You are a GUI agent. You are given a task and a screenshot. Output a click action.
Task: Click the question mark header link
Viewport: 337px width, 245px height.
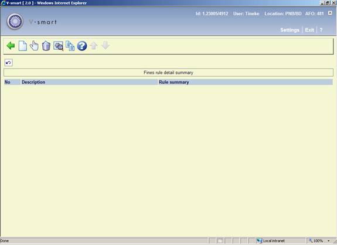[x=321, y=30]
